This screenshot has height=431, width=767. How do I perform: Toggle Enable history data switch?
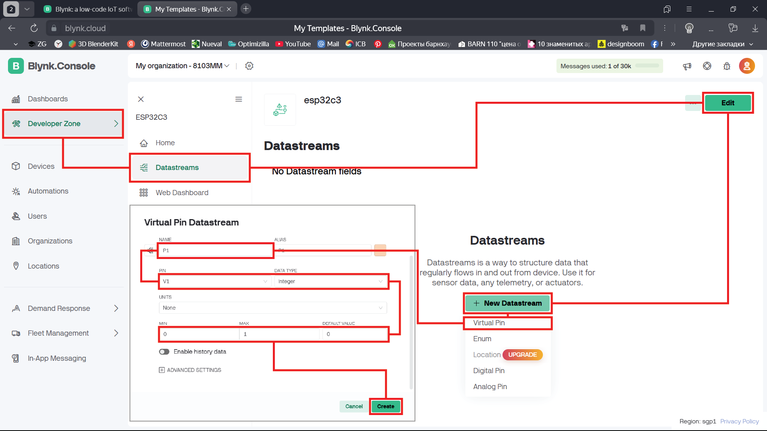pyautogui.click(x=164, y=352)
